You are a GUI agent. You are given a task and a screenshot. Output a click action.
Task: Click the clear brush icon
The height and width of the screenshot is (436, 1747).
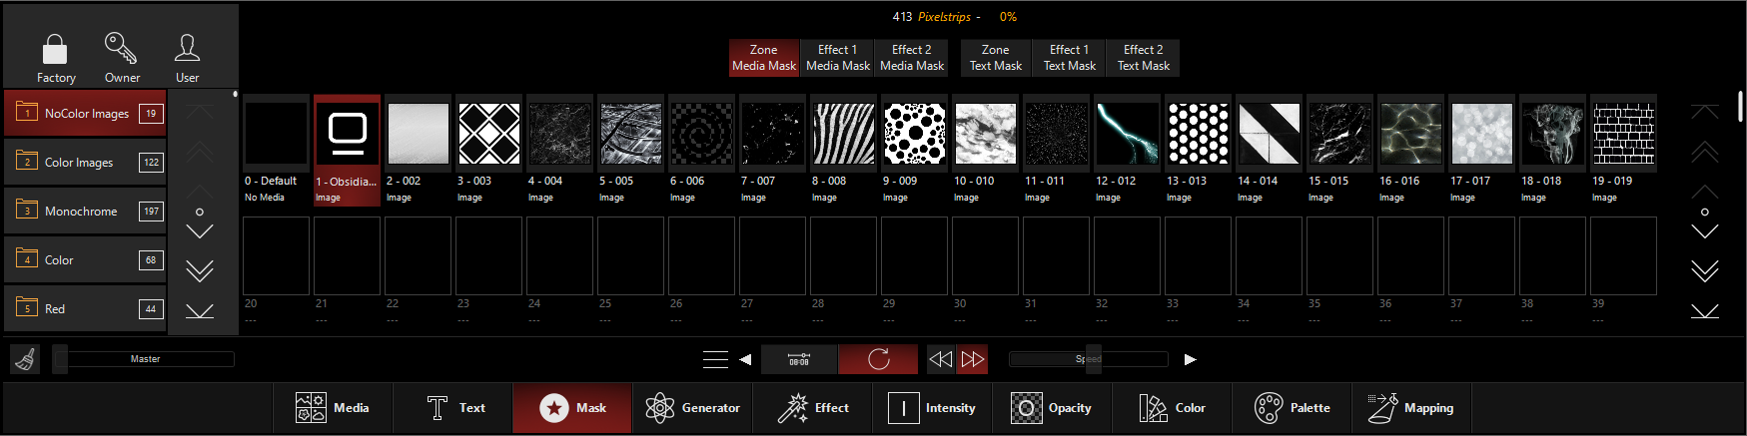[26, 359]
